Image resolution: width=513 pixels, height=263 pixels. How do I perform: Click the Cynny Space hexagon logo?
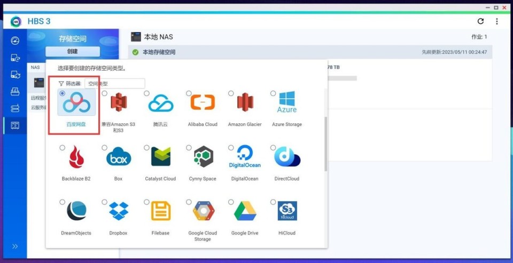[203, 156]
